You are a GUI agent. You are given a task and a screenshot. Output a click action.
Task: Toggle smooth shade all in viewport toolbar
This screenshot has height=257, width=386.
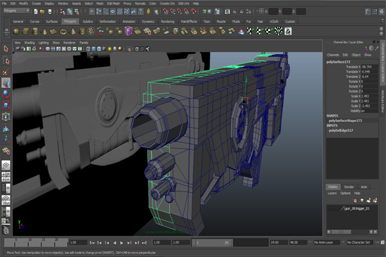coord(93,49)
